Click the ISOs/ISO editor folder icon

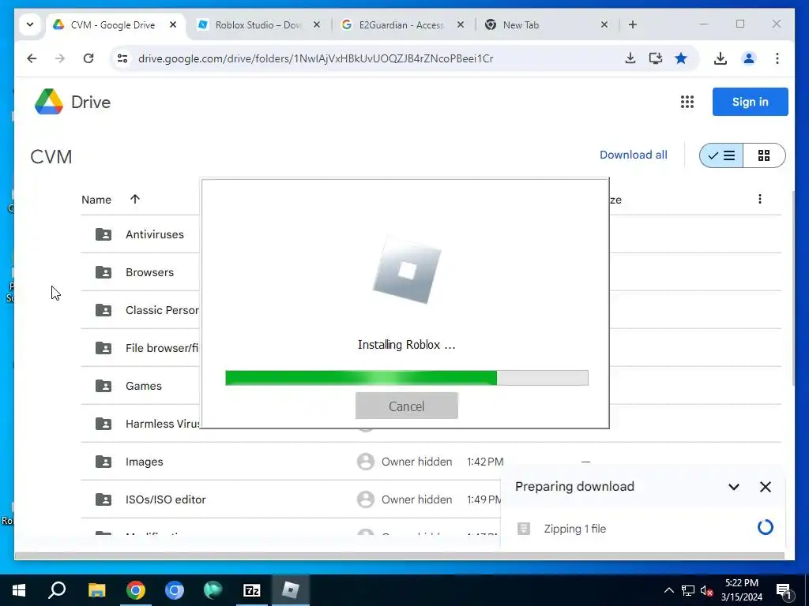point(103,499)
